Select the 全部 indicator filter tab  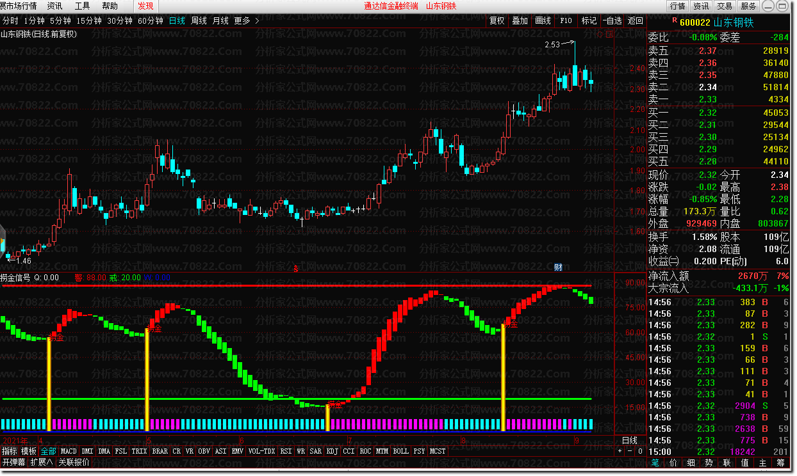49,451
